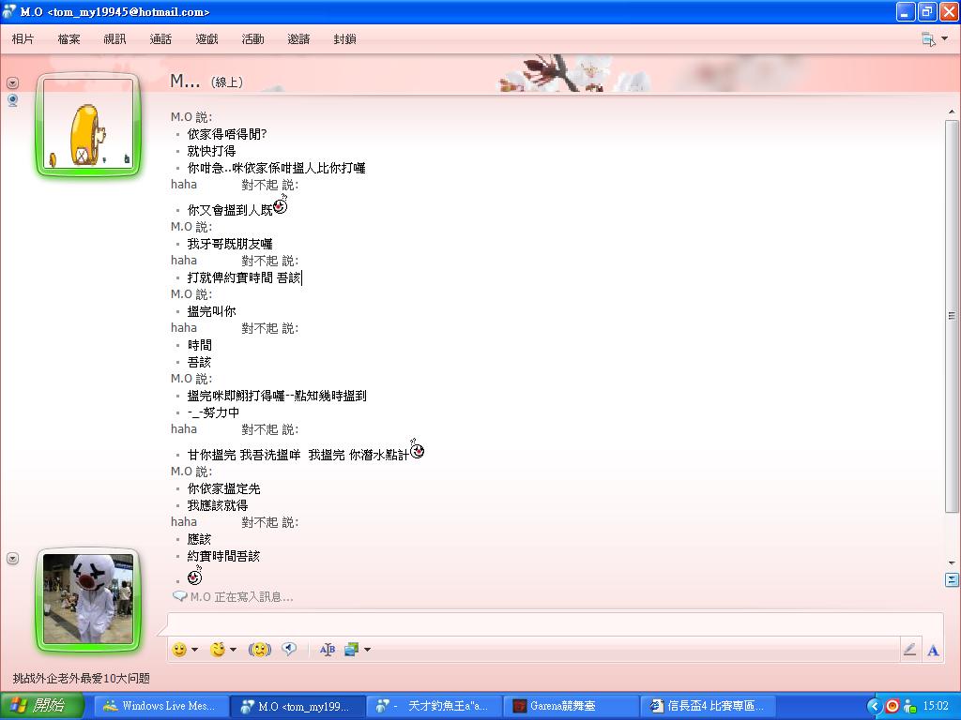
Task: Open the 視訊 menu
Action: tap(114, 39)
